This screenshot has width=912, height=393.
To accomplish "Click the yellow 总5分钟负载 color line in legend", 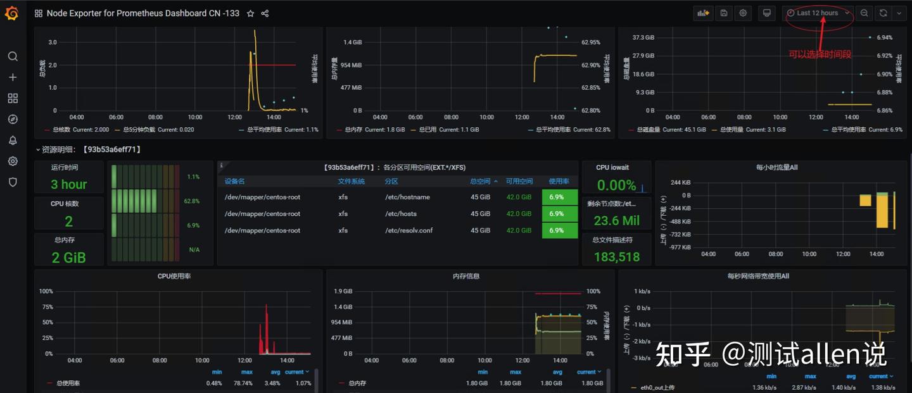I will (118, 130).
